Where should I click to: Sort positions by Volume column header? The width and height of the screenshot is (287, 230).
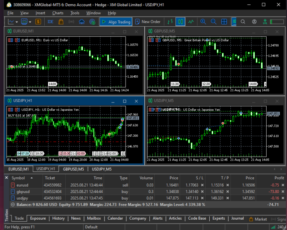click(x=146, y=178)
